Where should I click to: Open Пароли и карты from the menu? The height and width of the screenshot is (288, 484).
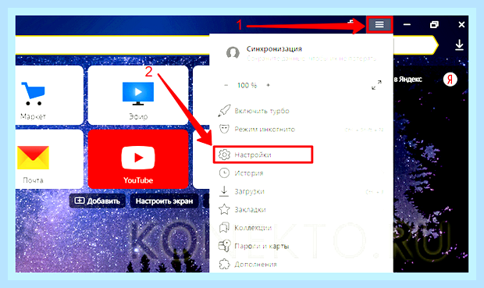(x=301, y=246)
